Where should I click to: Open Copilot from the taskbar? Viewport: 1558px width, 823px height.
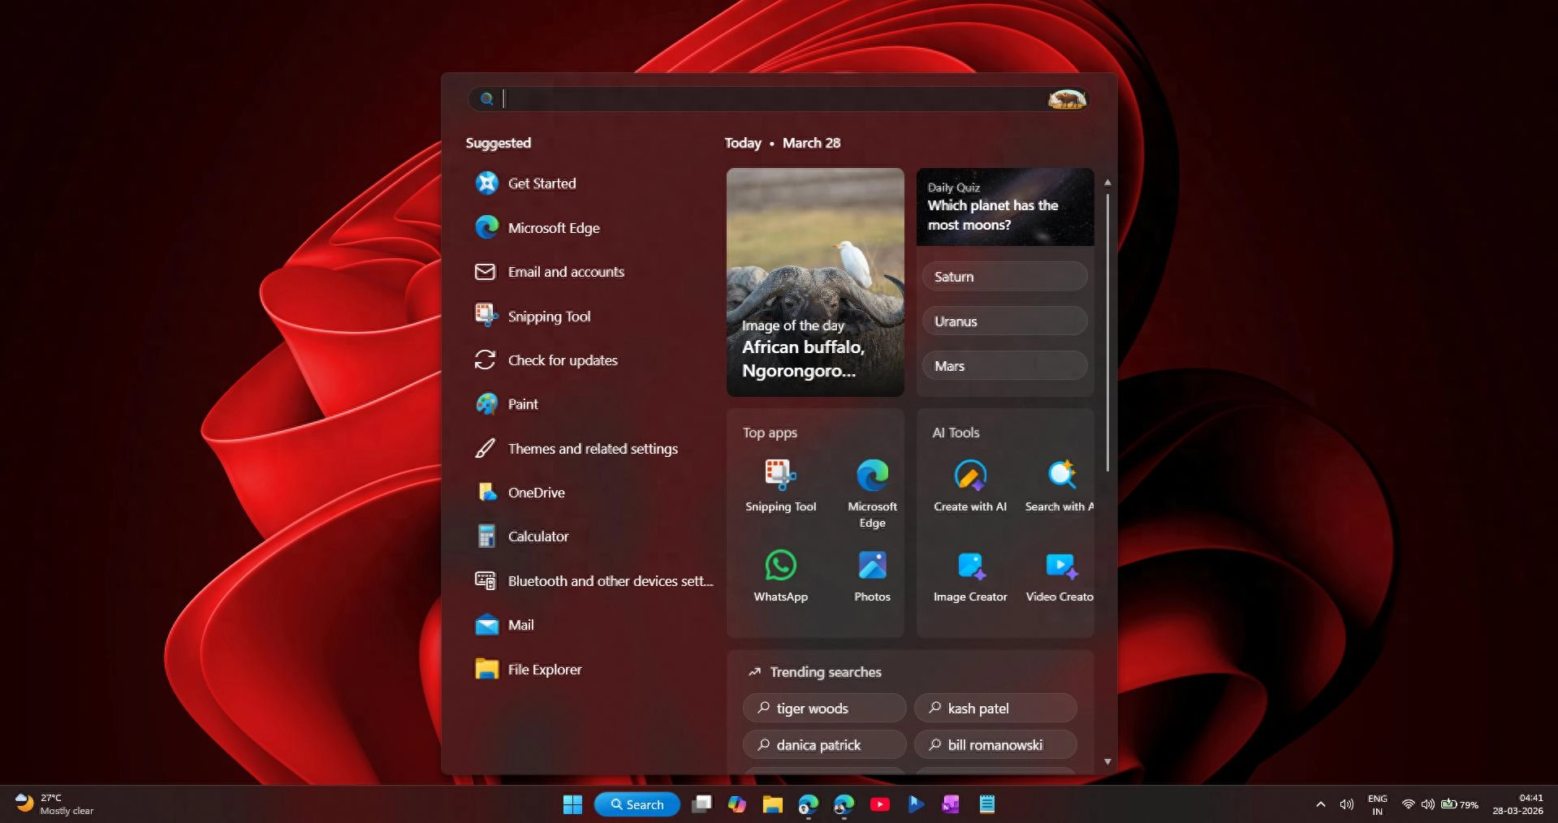point(736,804)
